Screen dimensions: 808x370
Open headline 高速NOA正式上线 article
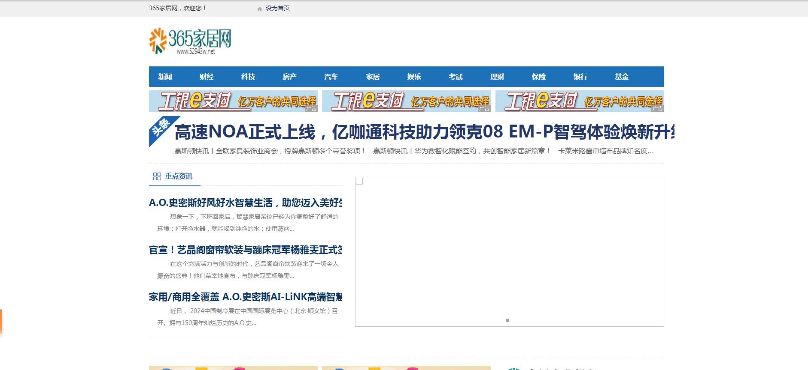click(424, 131)
